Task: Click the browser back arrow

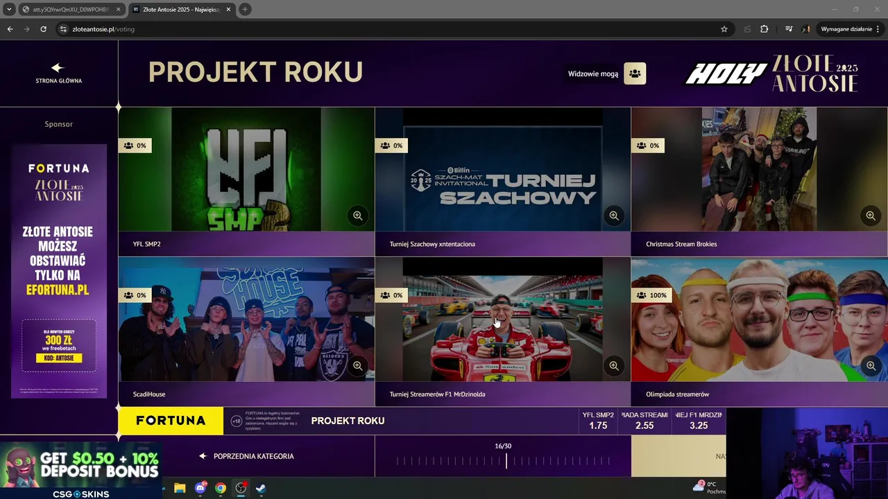Action: tap(10, 29)
